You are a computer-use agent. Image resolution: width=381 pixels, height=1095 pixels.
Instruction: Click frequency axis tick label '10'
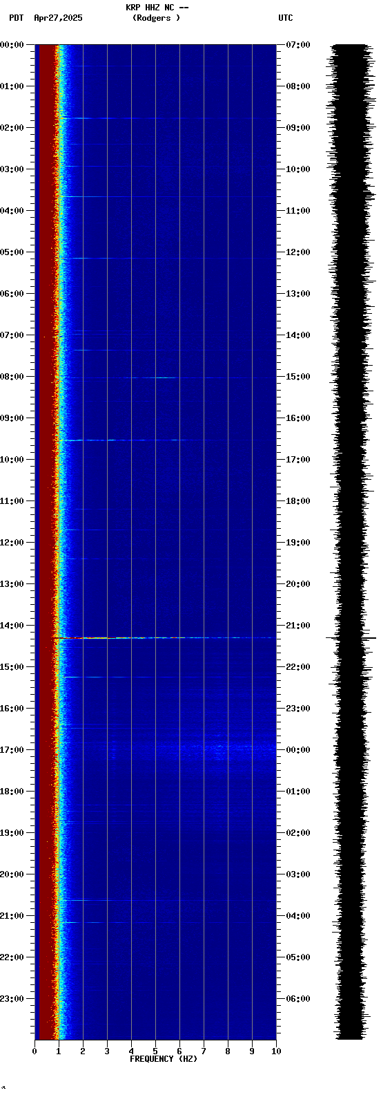[x=276, y=1051]
